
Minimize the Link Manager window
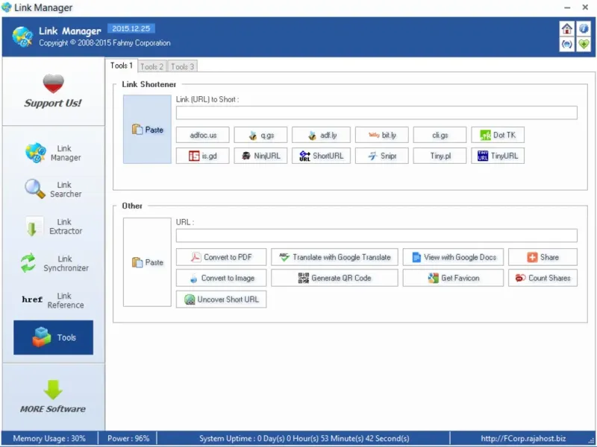click(567, 7)
